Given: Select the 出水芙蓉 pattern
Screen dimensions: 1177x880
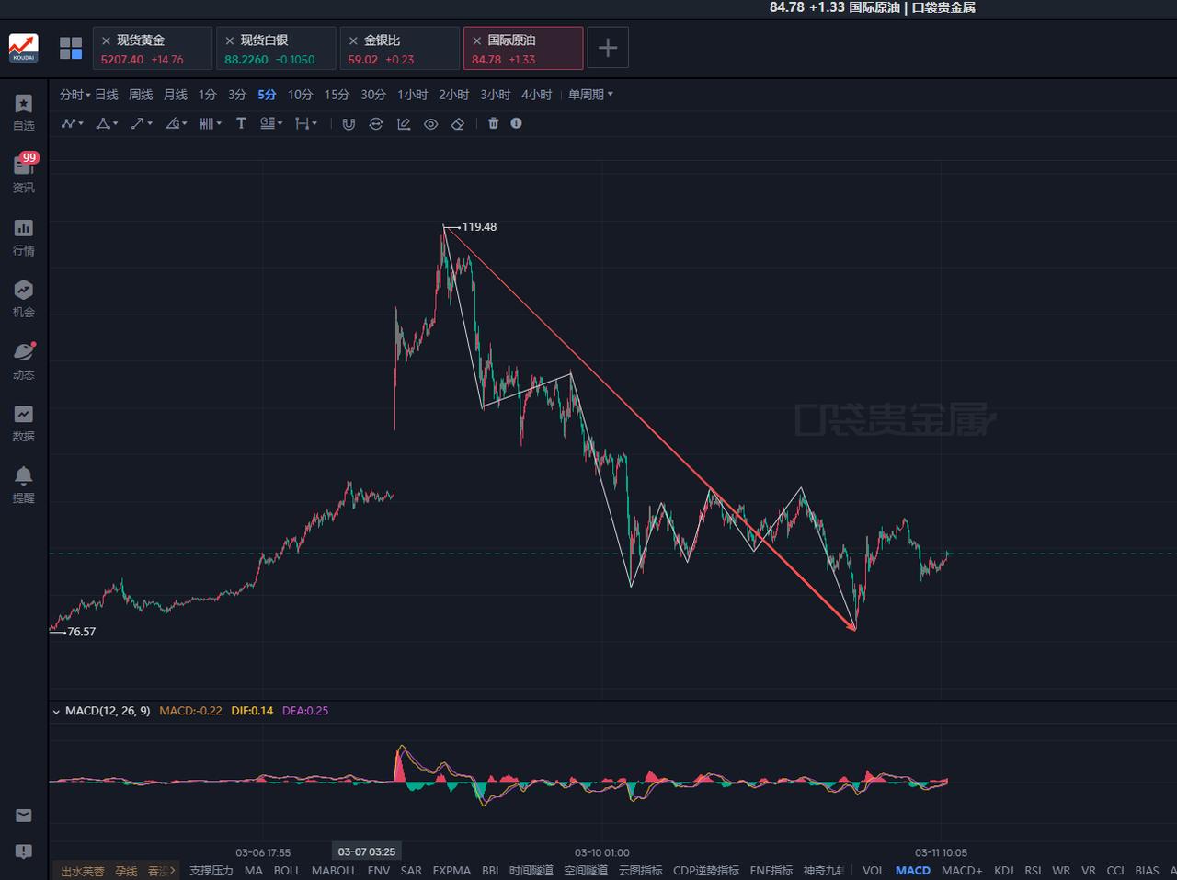Looking at the screenshot, I should [83, 871].
